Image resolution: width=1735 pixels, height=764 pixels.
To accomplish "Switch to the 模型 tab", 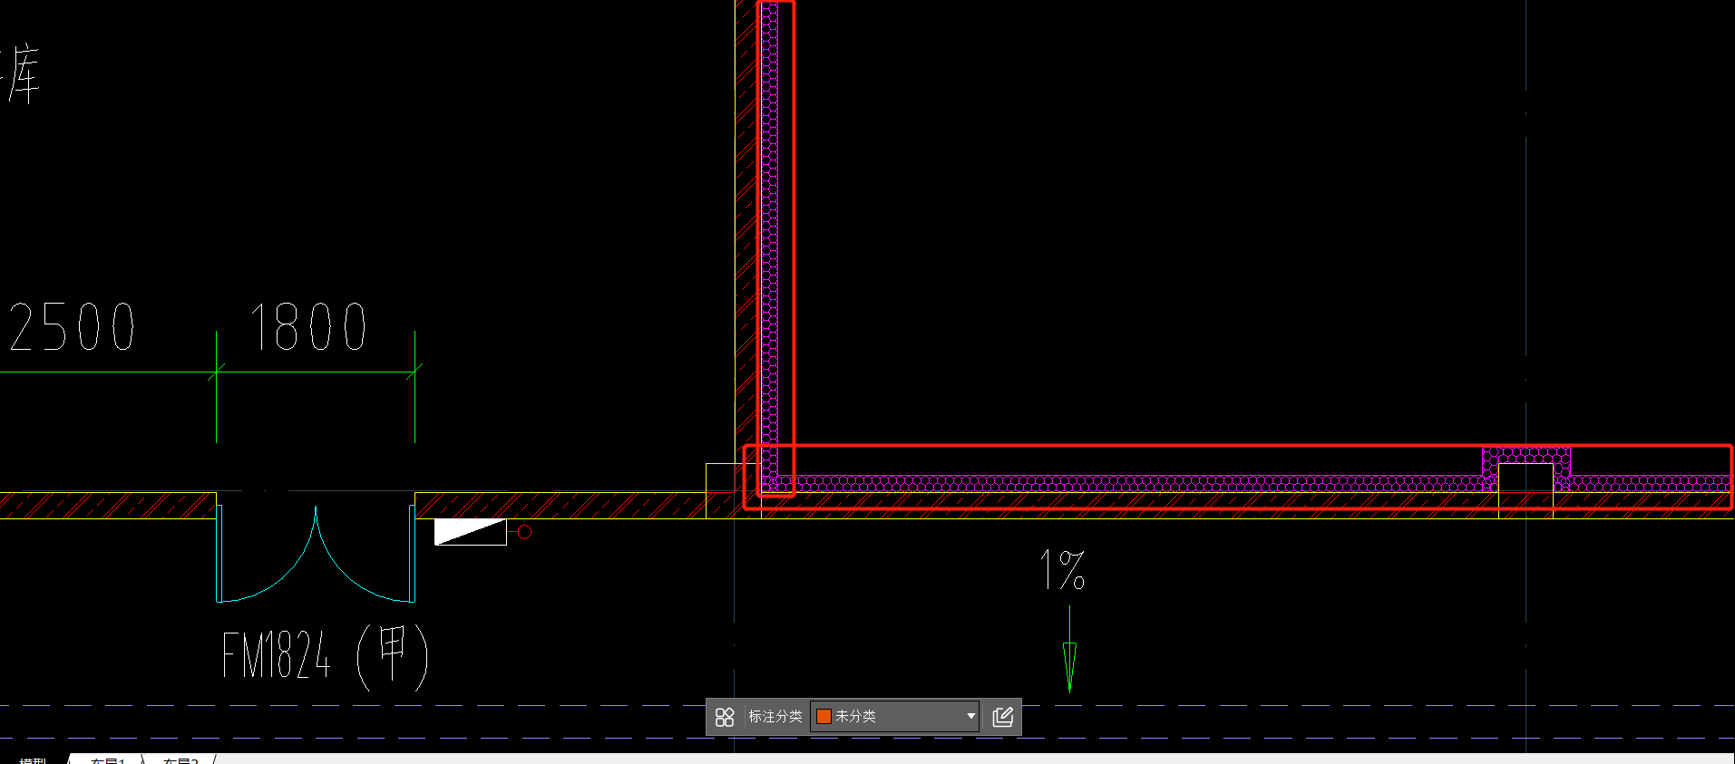I will 33,759.
